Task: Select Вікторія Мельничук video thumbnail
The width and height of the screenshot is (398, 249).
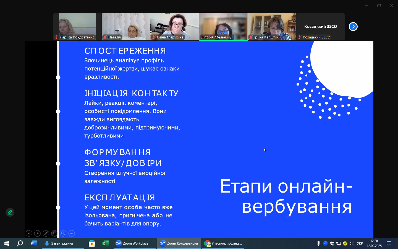Action: click(x=223, y=27)
